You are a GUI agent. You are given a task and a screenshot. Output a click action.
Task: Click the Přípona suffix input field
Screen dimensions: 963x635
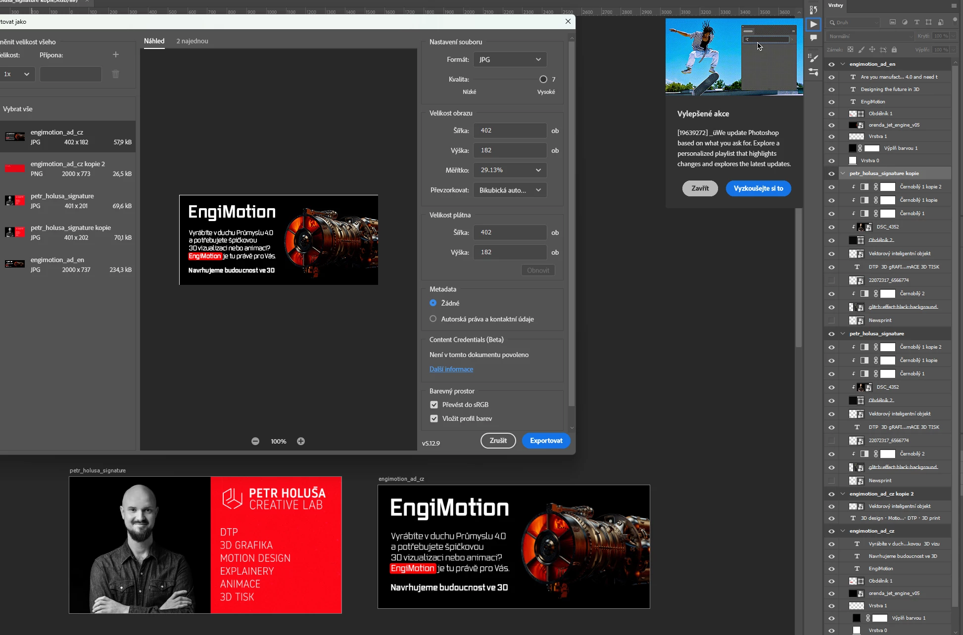tap(71, 74)
